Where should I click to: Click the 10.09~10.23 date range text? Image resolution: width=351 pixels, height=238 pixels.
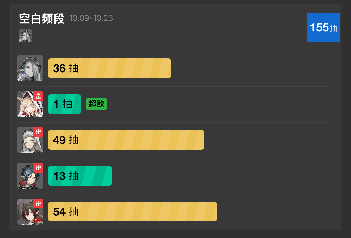[91, 18]
